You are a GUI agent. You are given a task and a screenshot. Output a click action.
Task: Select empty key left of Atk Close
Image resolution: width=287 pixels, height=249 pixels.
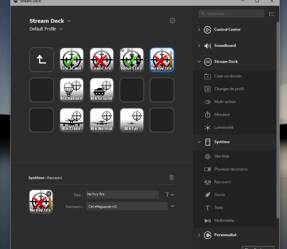click(x=42, y=120)
